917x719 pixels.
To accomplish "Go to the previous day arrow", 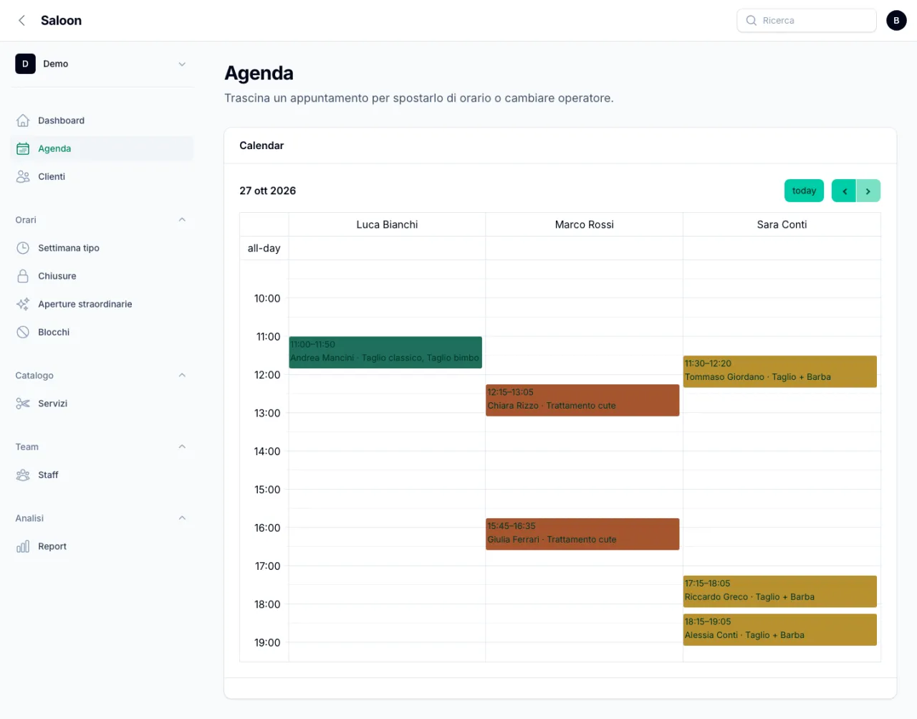I will 844,191.
